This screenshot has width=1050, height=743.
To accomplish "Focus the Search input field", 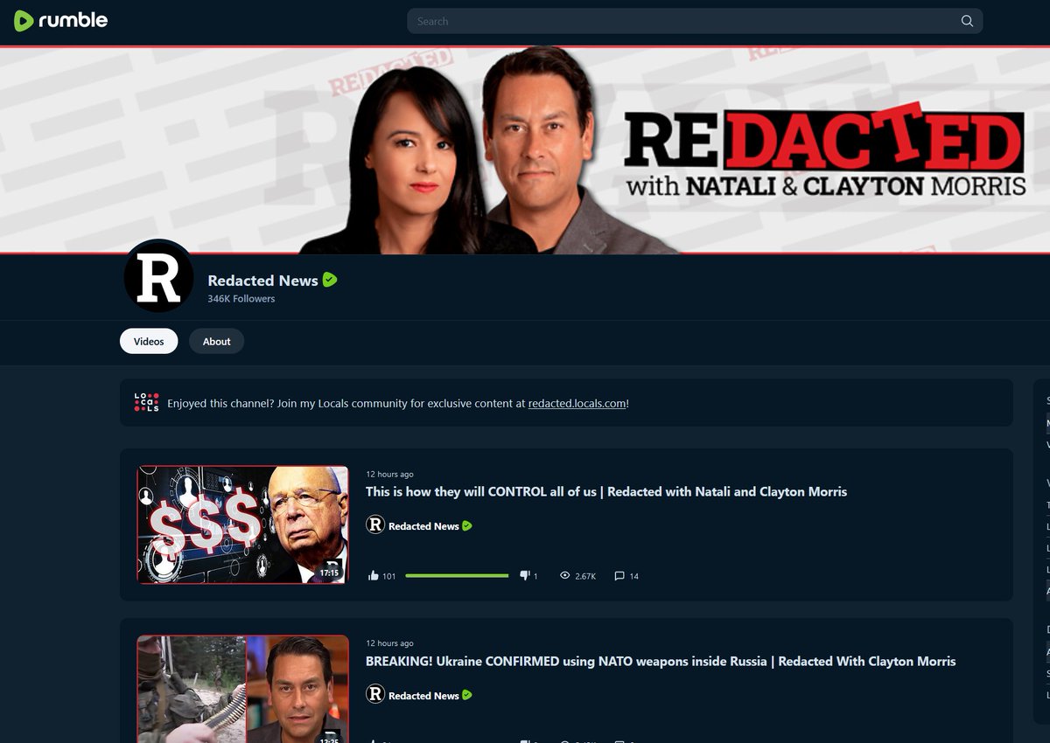I will pos(695,21).
